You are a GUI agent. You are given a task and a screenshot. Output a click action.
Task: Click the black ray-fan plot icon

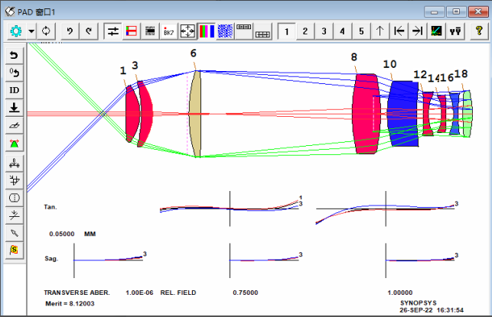point(436,31)
